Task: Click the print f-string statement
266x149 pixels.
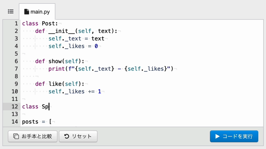Action: point(111,69)
